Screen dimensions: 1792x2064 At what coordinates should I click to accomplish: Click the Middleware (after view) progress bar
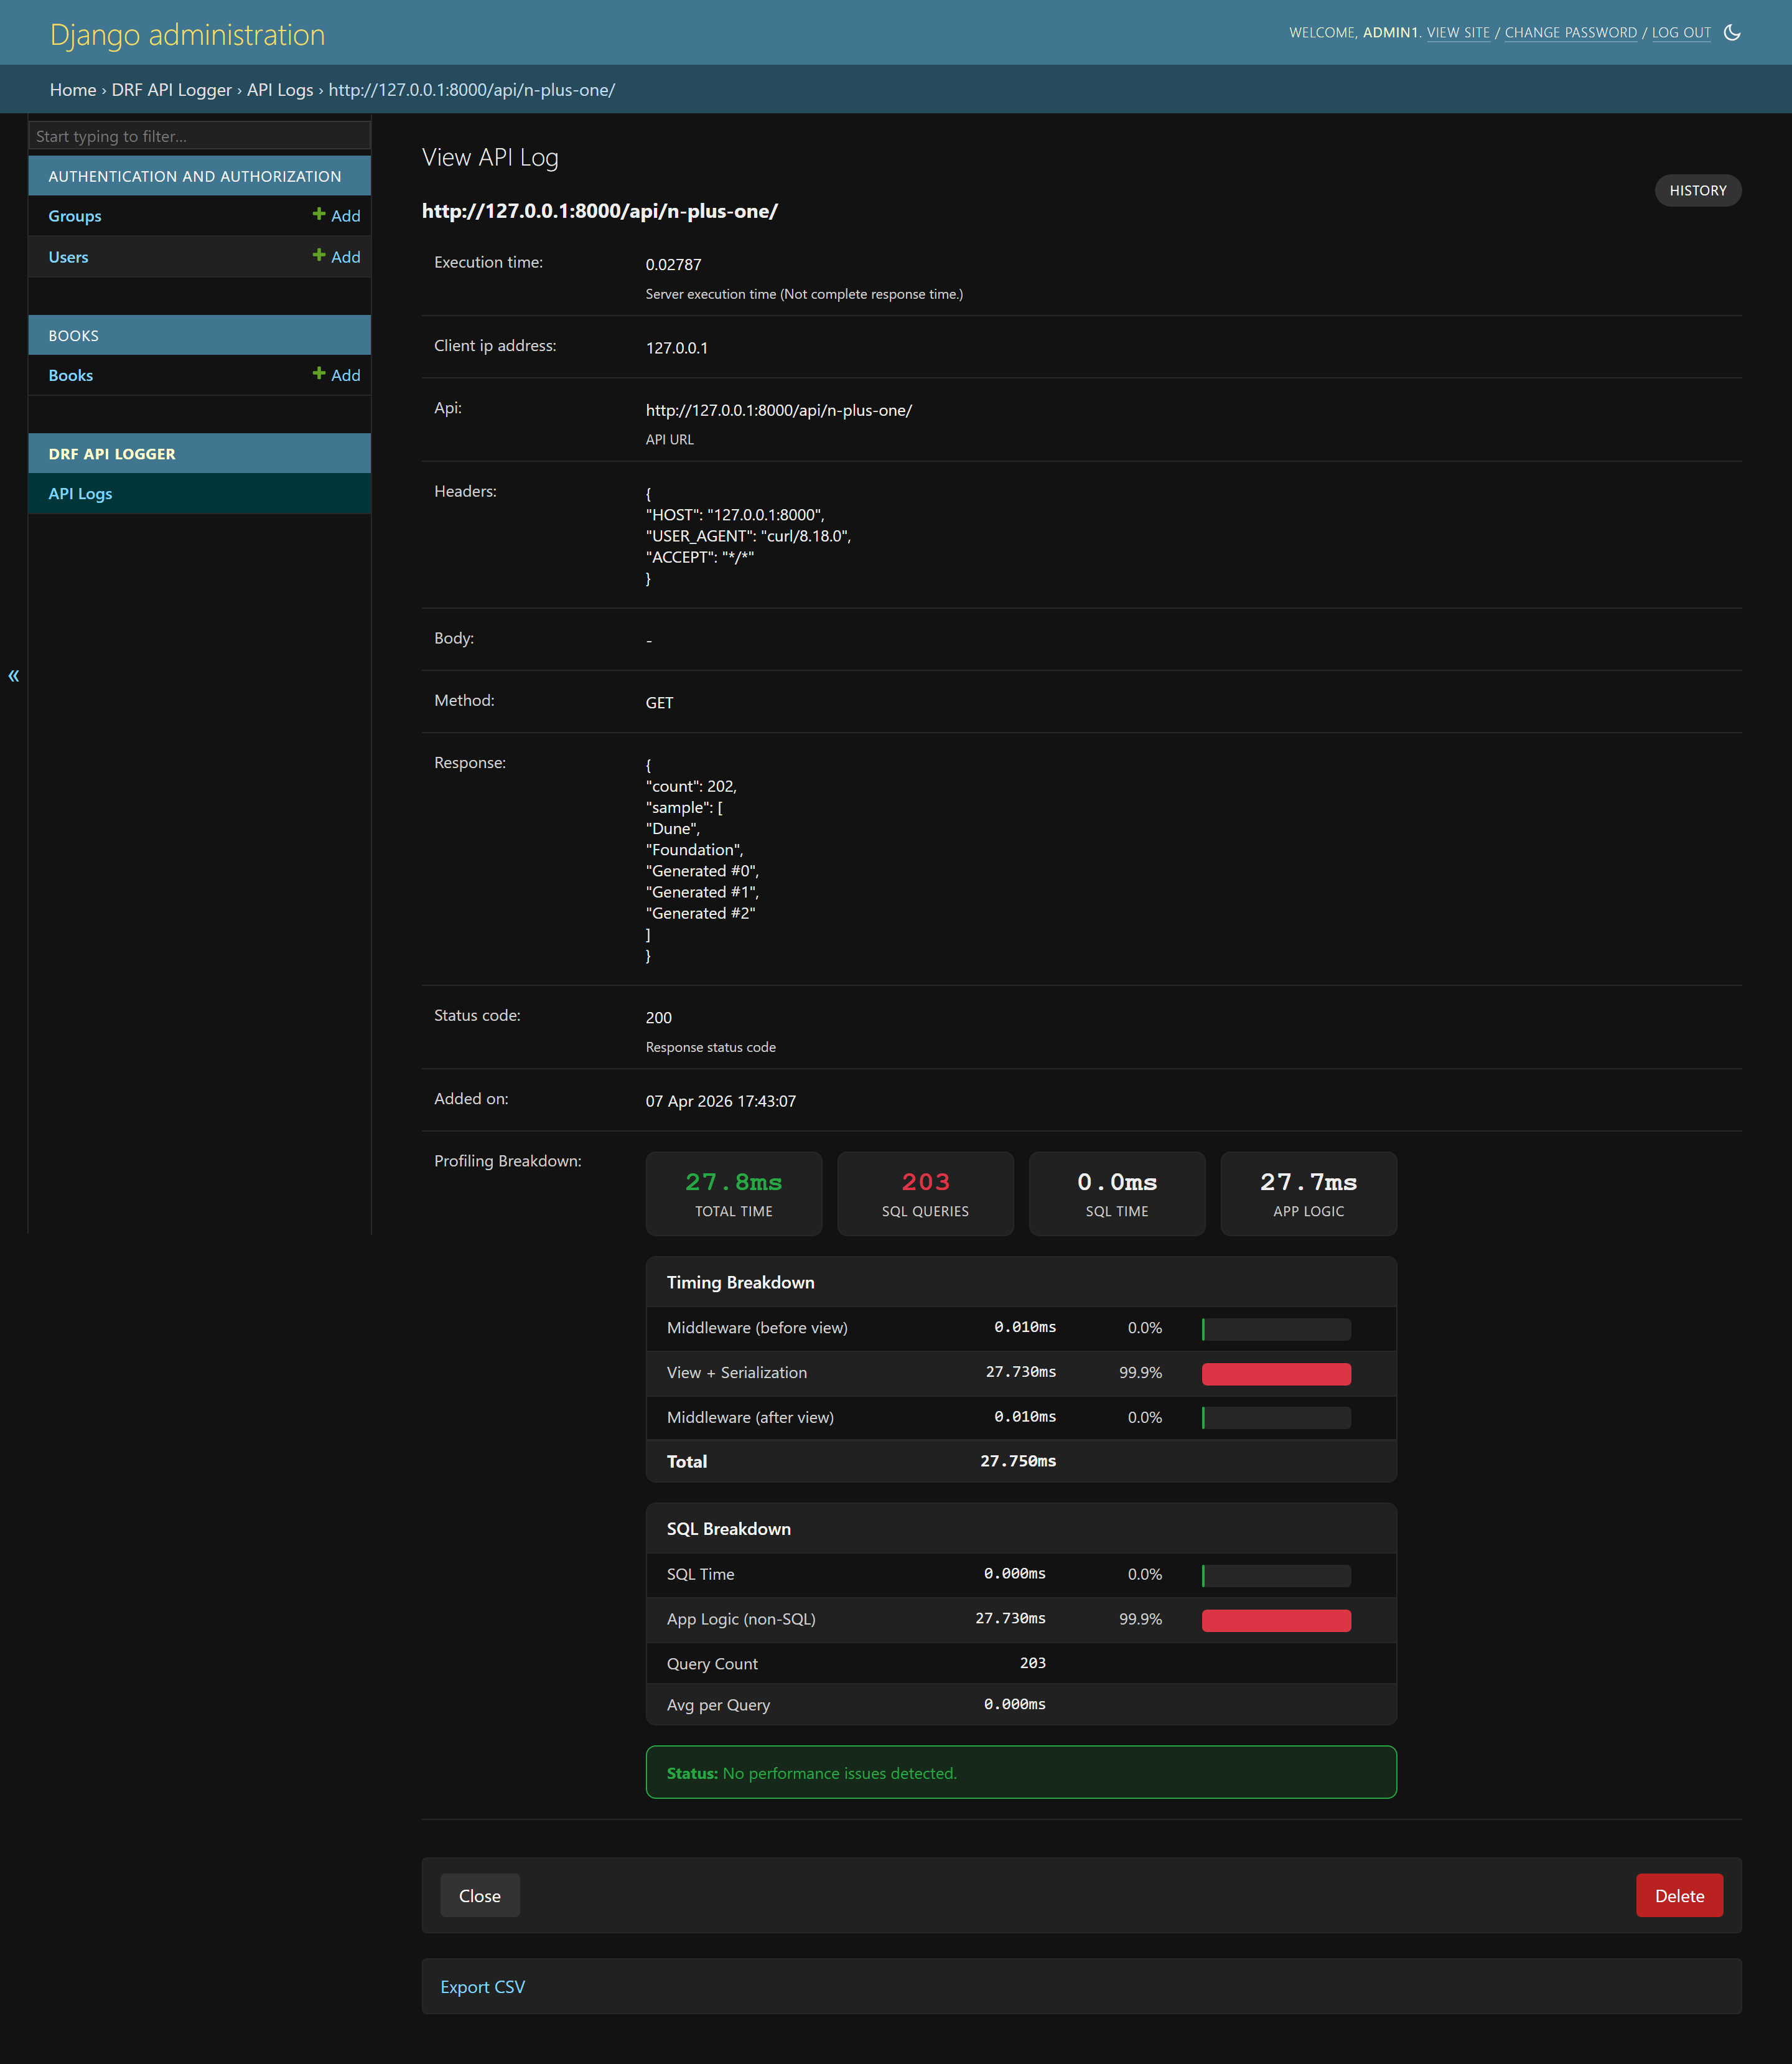[1276, 1418]
